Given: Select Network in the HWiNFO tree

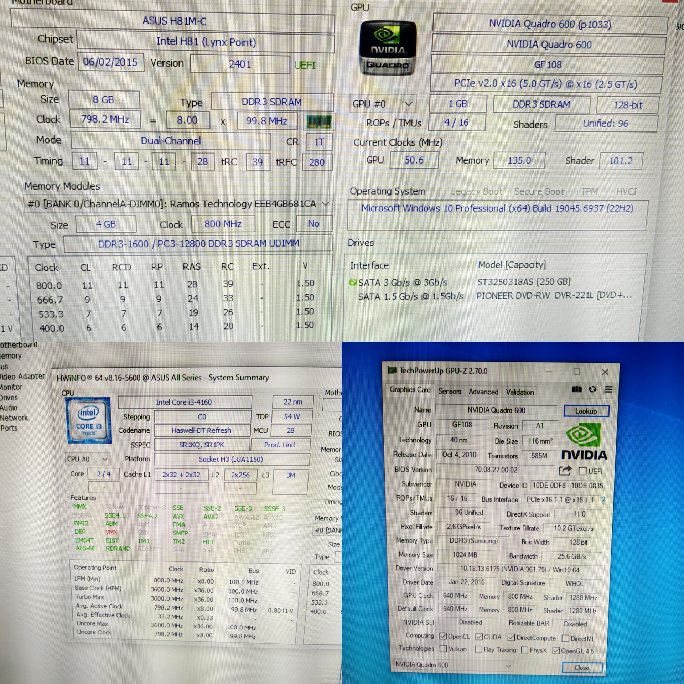Looking at the screenshot, I should click(14, 418).
